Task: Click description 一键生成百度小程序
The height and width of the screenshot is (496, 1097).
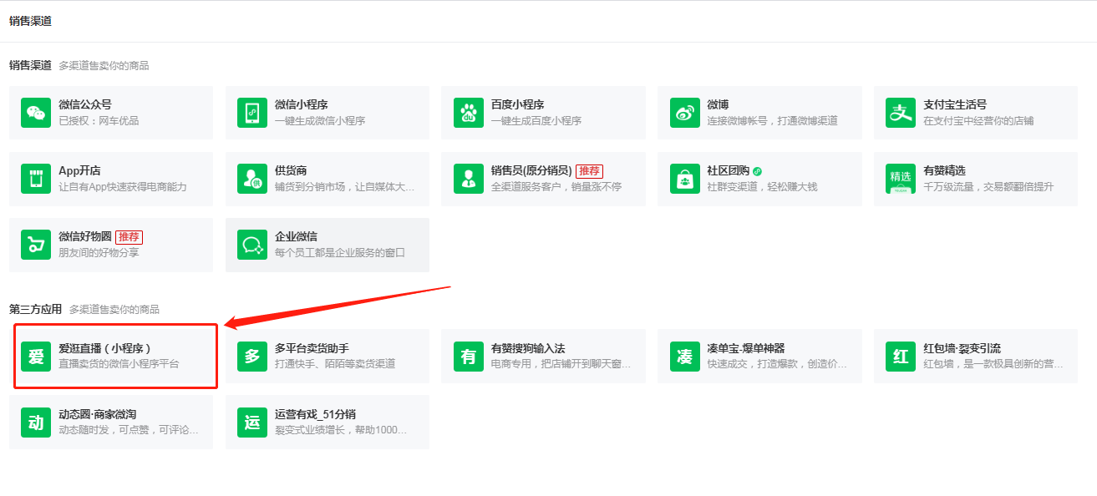Action: pyautogui.click(x=536, y=121)
